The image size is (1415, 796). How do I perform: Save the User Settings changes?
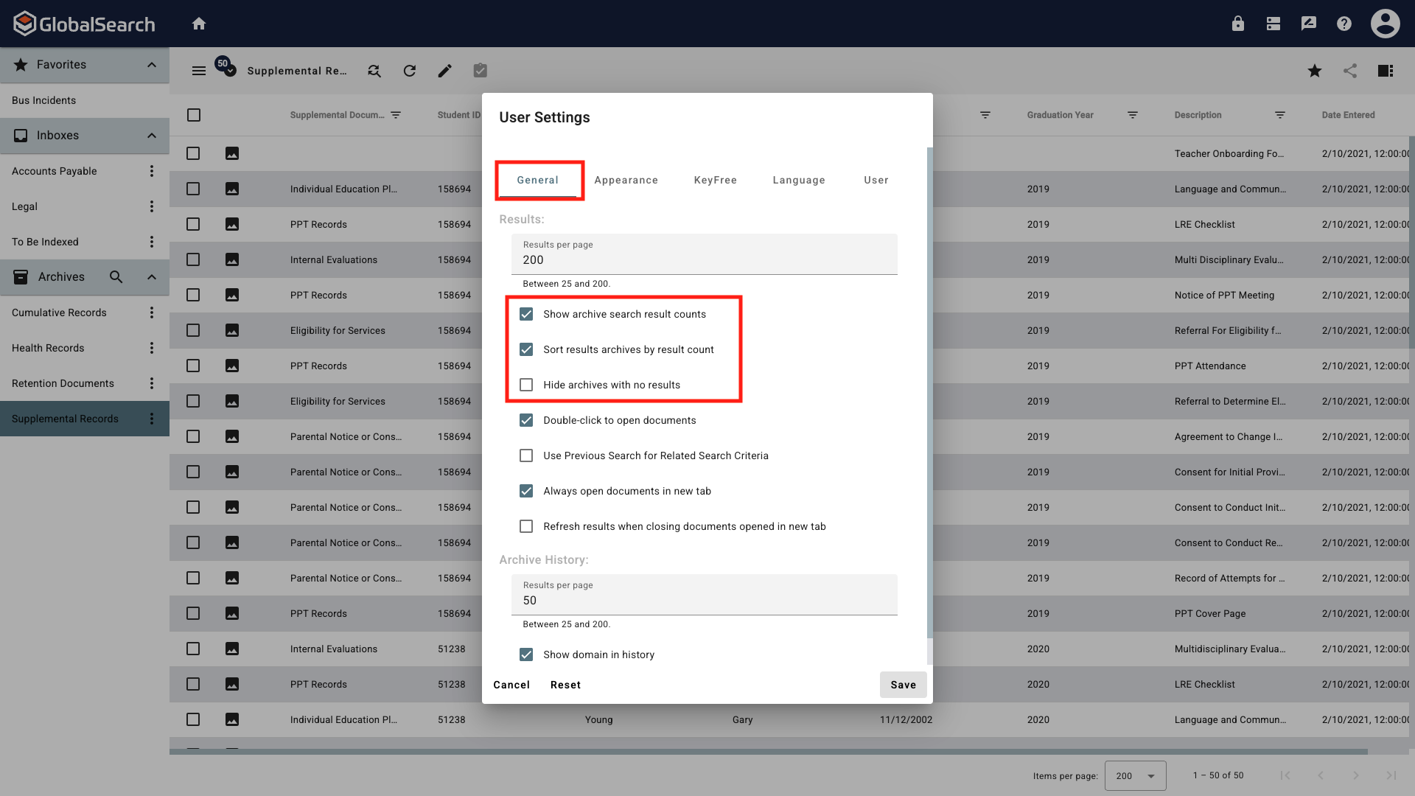pyautogui.click(x=903, y=684)
